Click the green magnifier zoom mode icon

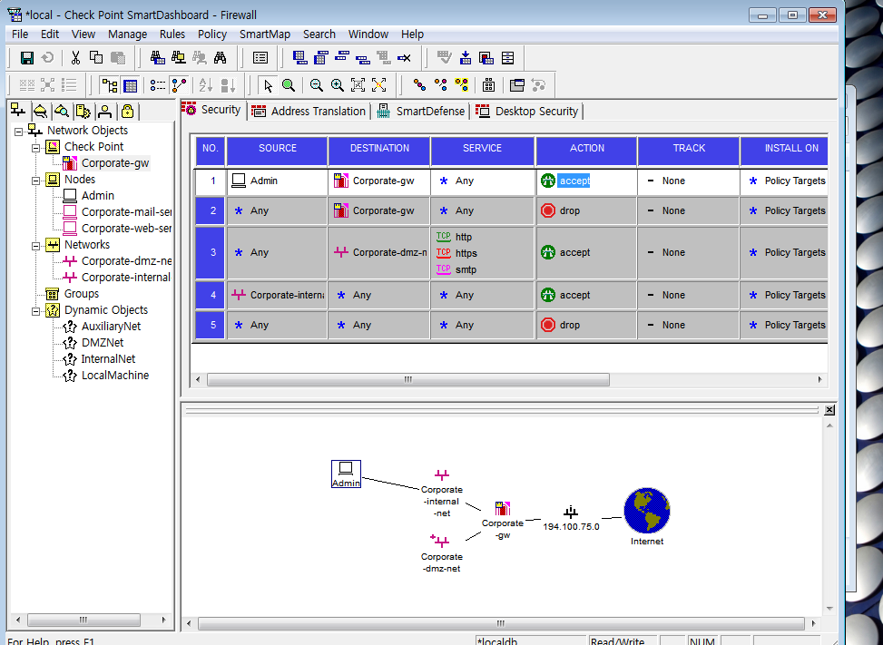tap(289, 85)
